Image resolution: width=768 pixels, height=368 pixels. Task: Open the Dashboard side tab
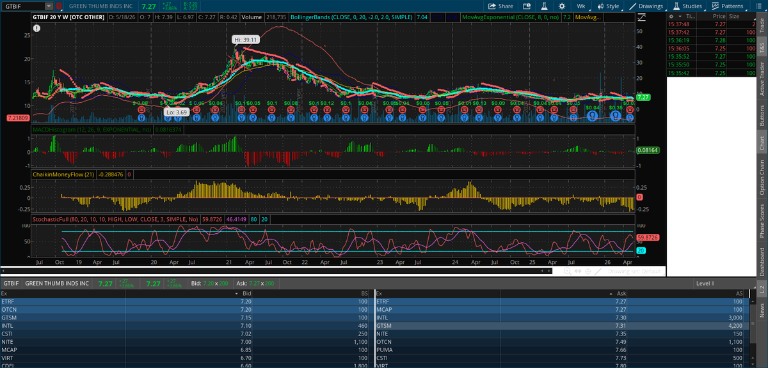(x=762, y=262)
